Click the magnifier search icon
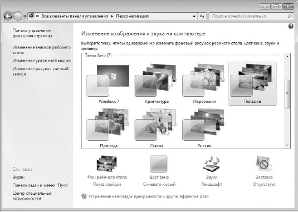298x212 pixels. point(290,16)
